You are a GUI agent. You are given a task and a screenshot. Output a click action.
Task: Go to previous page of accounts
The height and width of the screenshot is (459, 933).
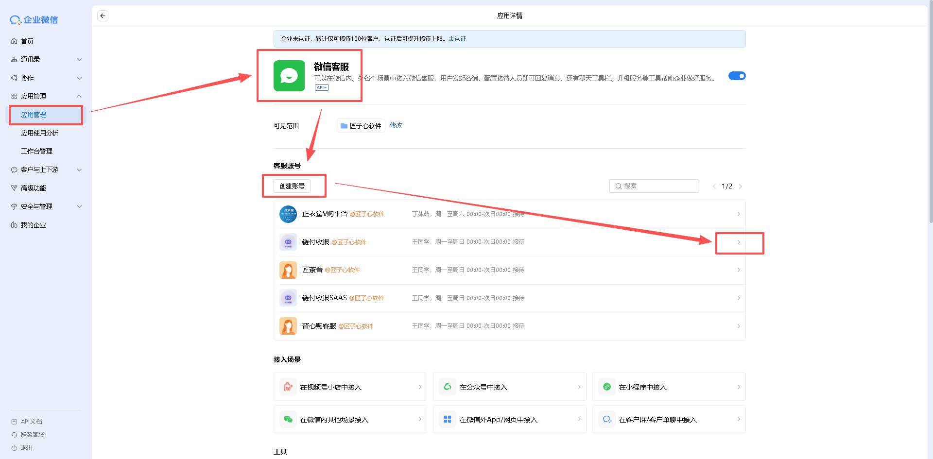pos(714,187)
